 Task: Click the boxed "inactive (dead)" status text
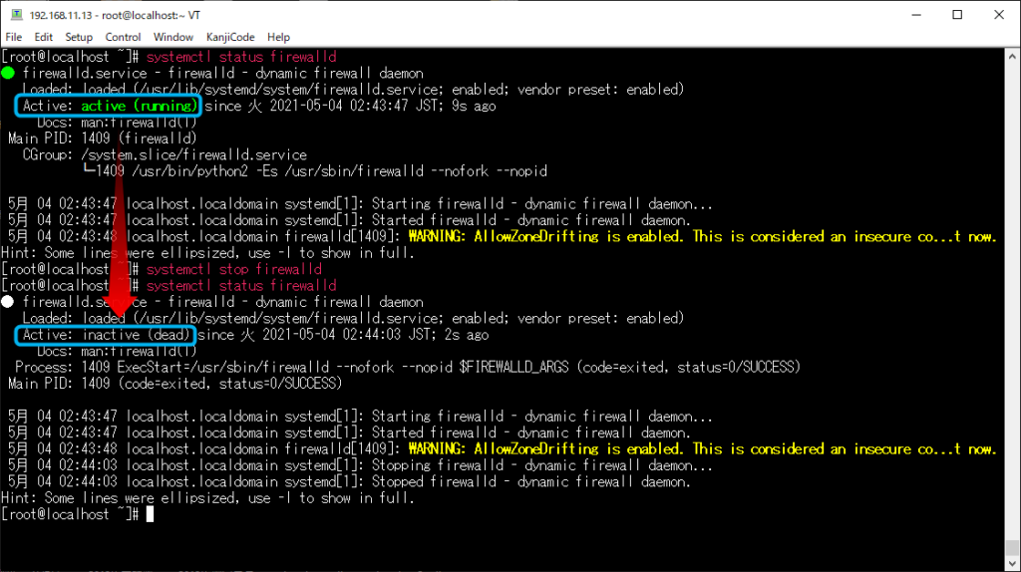(x=137, y=335)
